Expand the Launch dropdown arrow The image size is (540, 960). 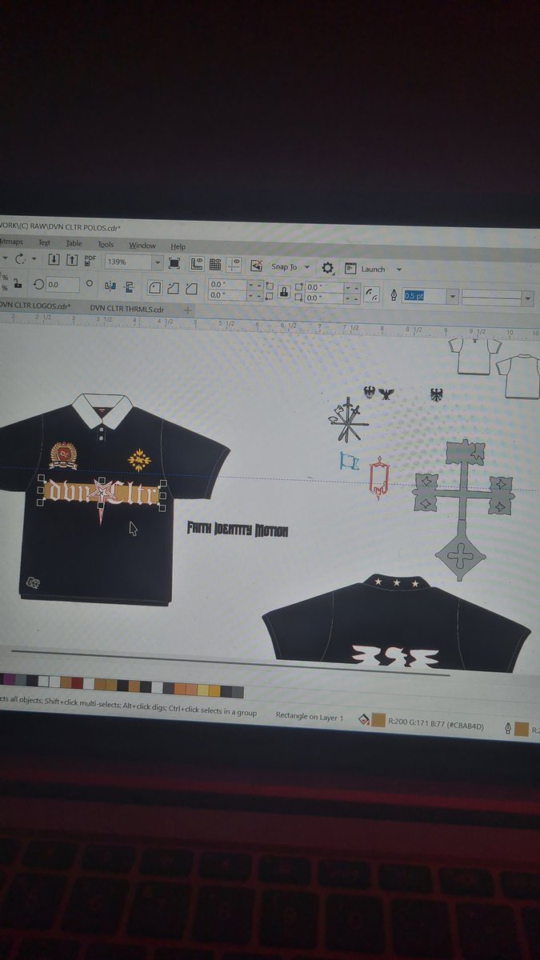click(399, 270)
